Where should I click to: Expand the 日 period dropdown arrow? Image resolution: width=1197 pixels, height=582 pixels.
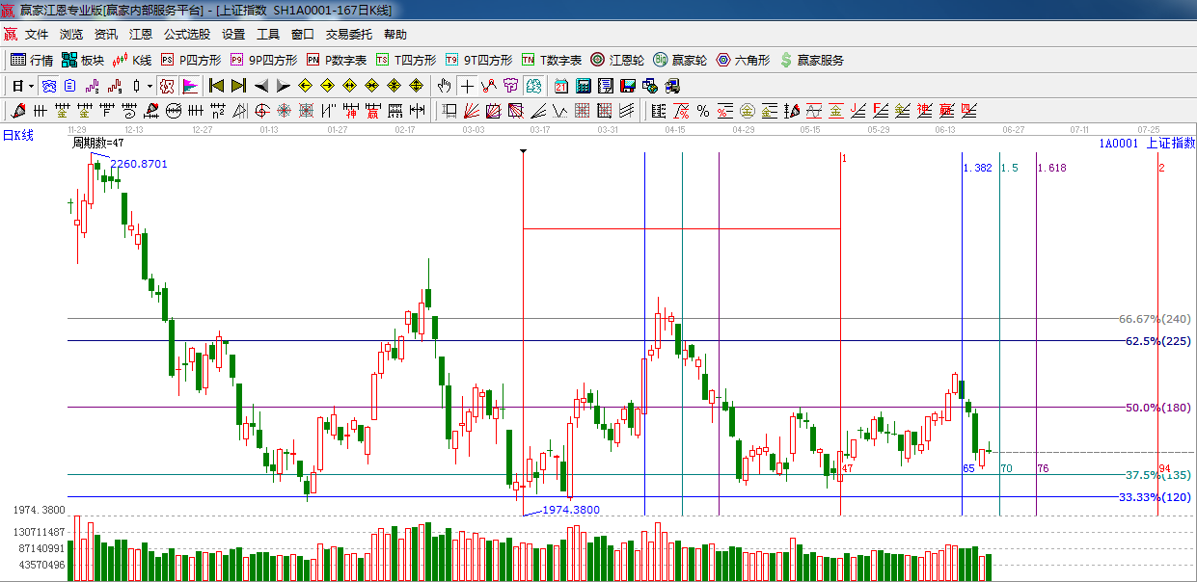click(31, 86)
